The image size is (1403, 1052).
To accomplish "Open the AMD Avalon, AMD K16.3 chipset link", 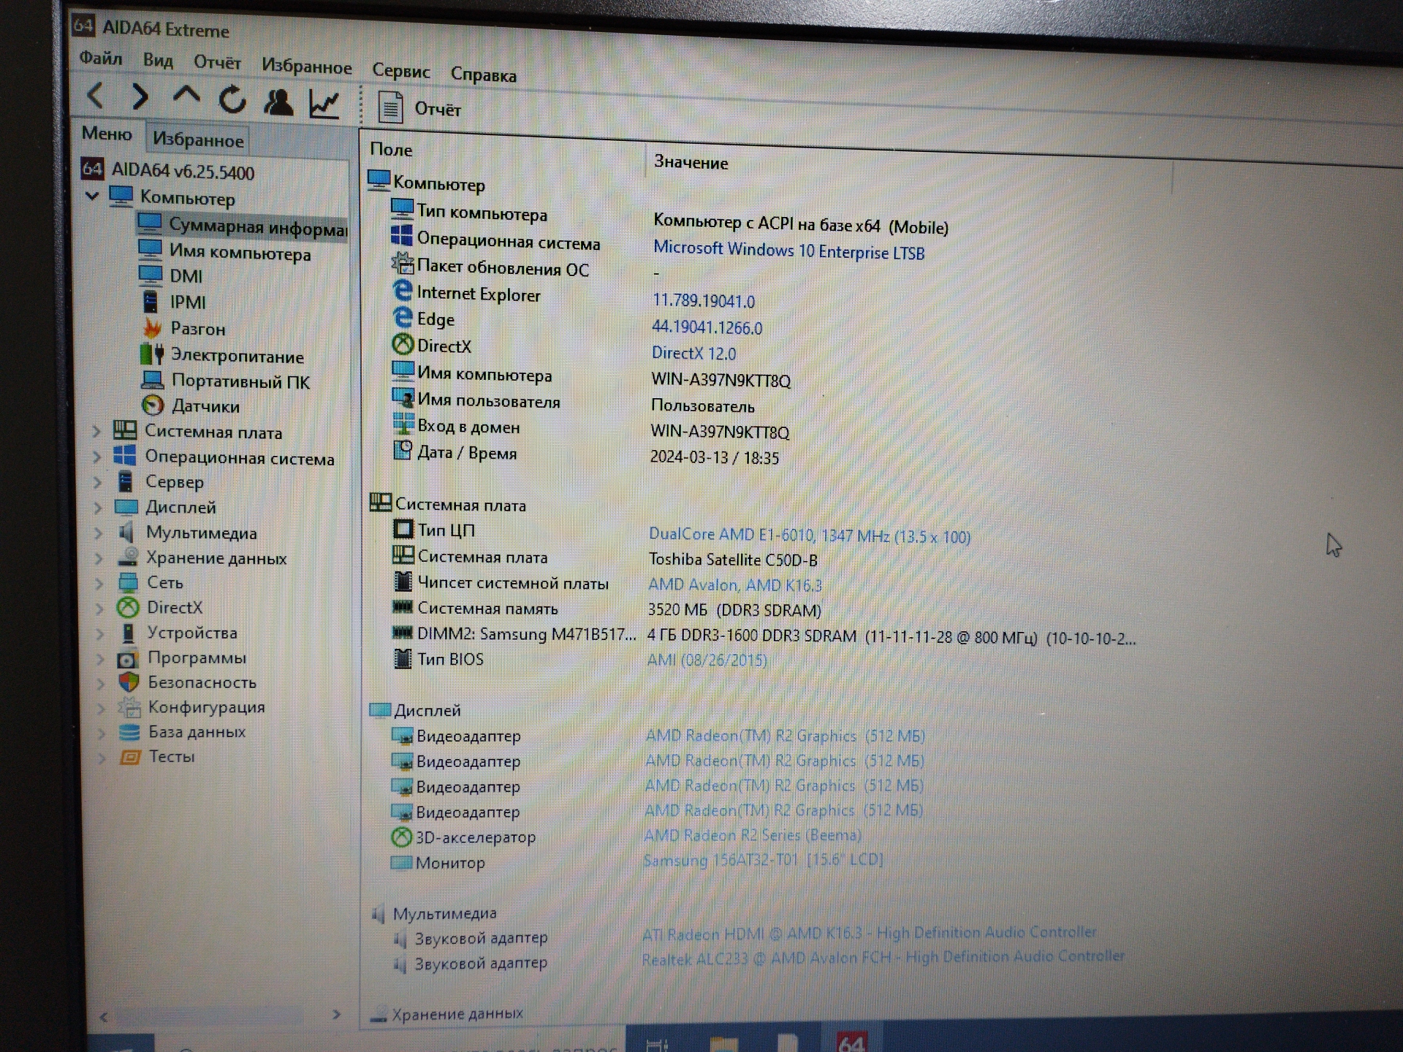I will 735,585.
